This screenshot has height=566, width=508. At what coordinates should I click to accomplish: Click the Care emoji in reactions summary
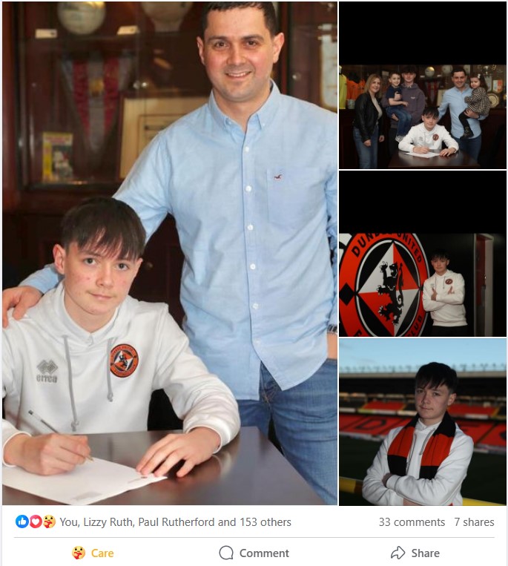click(x=49, y=521)
